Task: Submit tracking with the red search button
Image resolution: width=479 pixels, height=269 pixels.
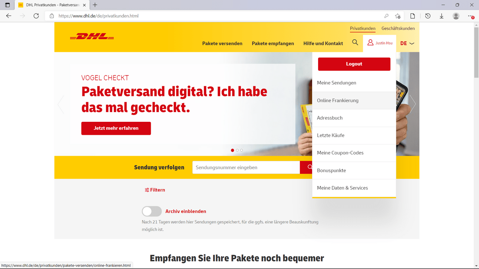Action: coord(306,167)
